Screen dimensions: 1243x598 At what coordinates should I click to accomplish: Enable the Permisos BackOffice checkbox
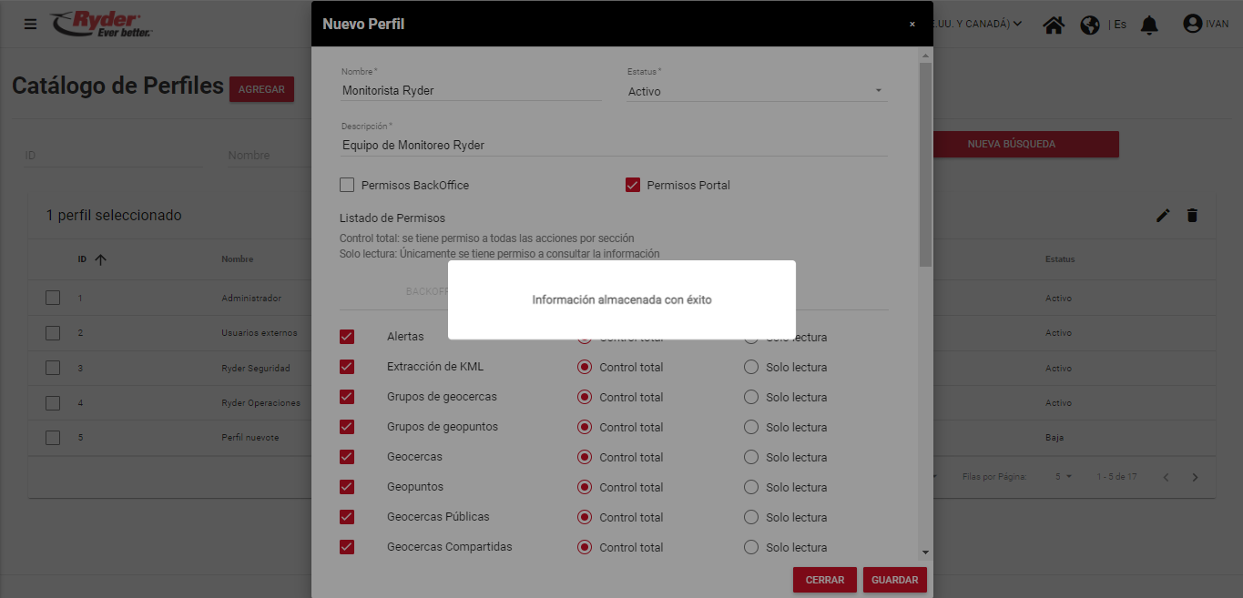347,185
